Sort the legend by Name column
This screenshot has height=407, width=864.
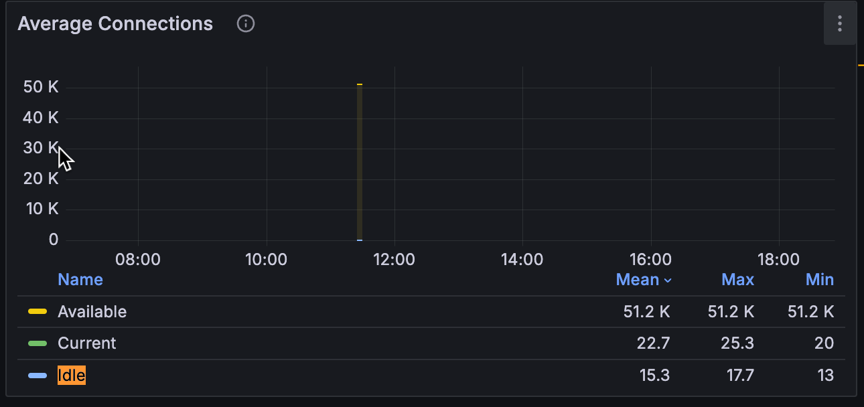80,280
